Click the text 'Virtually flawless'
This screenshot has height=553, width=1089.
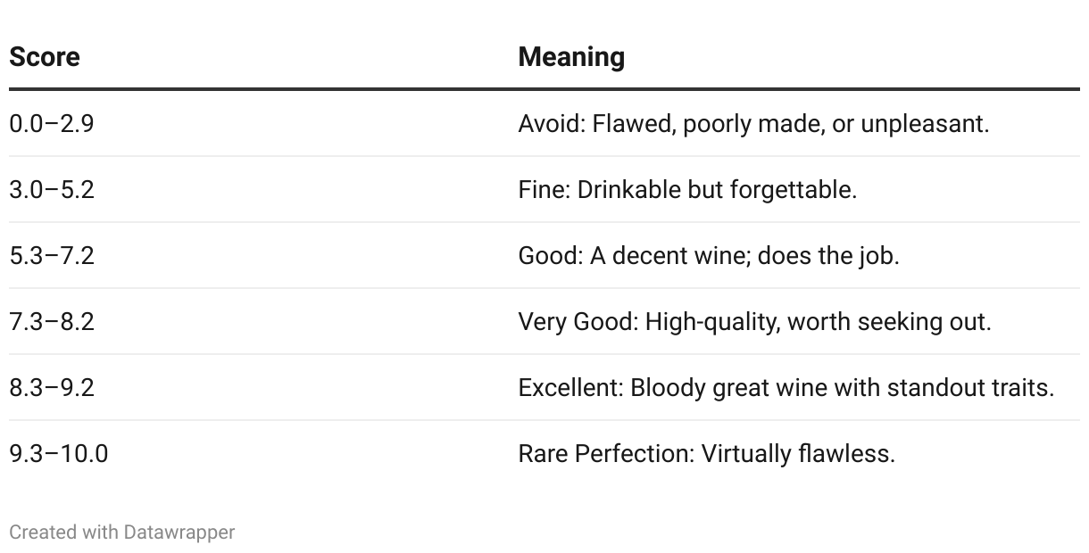pyautogui.click(x=796, y=453)
